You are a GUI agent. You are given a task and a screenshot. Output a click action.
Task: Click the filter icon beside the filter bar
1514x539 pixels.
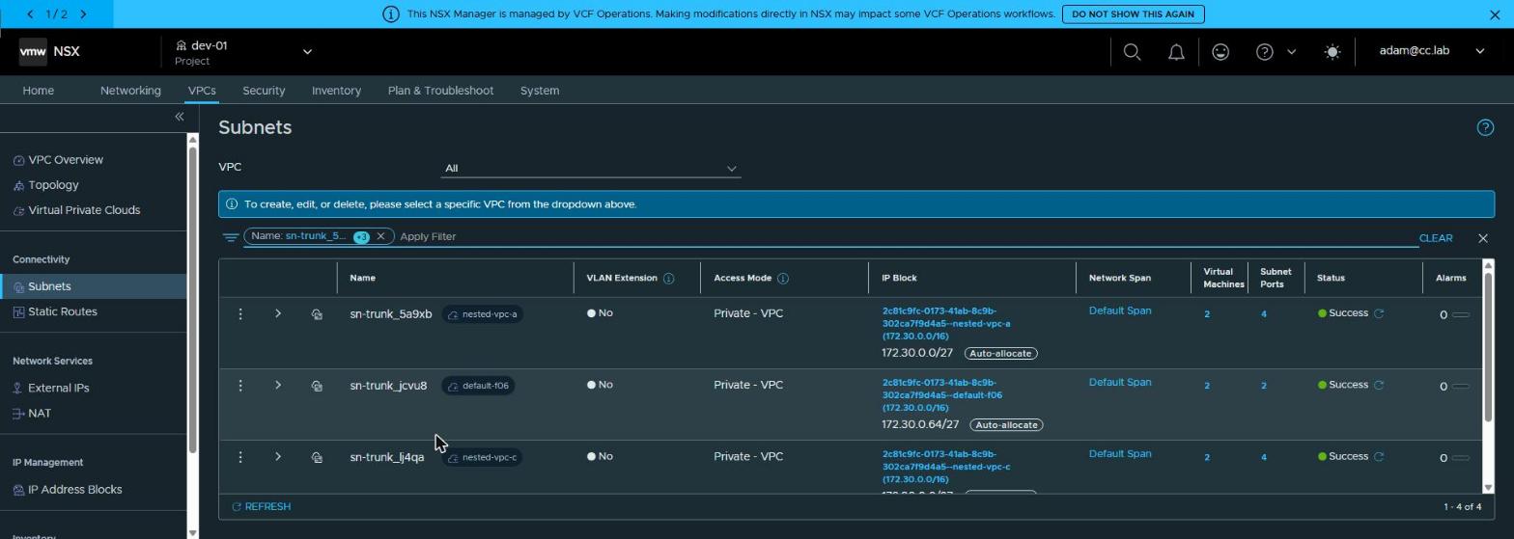click(x=230, y=237)
